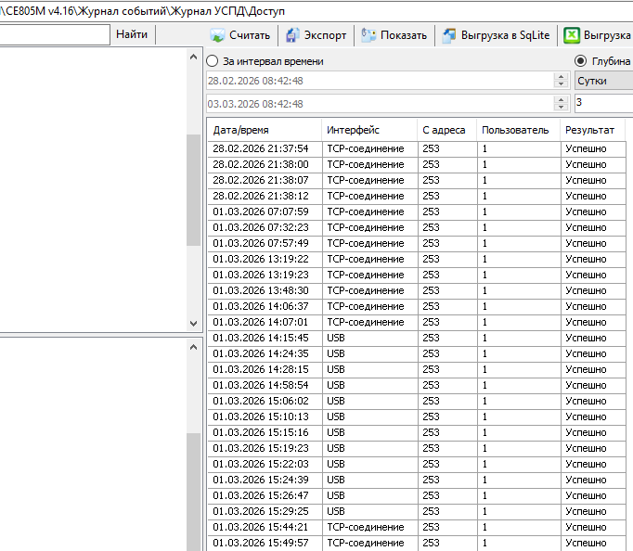Click the Считать read icon

pos(218,36)
